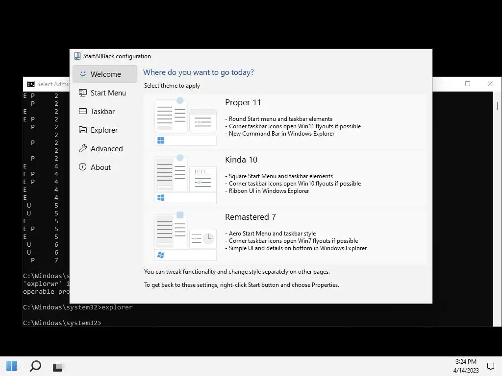502x376 pixels.
Task: Click the taskbar clock showing 3:24 PM
Action: click(466, 362)
